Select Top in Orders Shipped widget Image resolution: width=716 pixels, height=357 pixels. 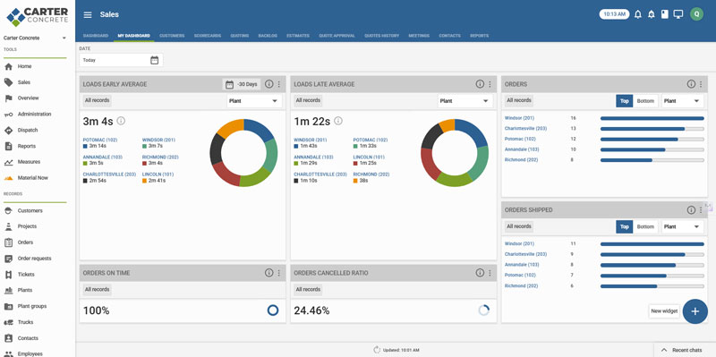point(624,227)
